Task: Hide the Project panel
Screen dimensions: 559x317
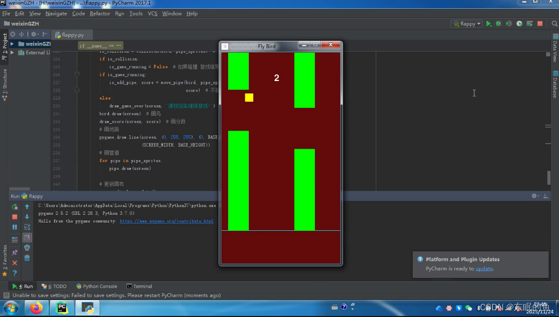Action: click(x=45, y=34)
